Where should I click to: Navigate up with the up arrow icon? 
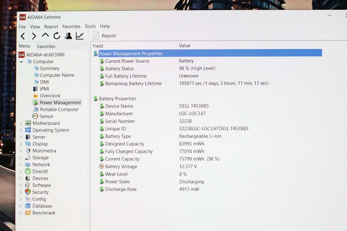tap(45, 35)
